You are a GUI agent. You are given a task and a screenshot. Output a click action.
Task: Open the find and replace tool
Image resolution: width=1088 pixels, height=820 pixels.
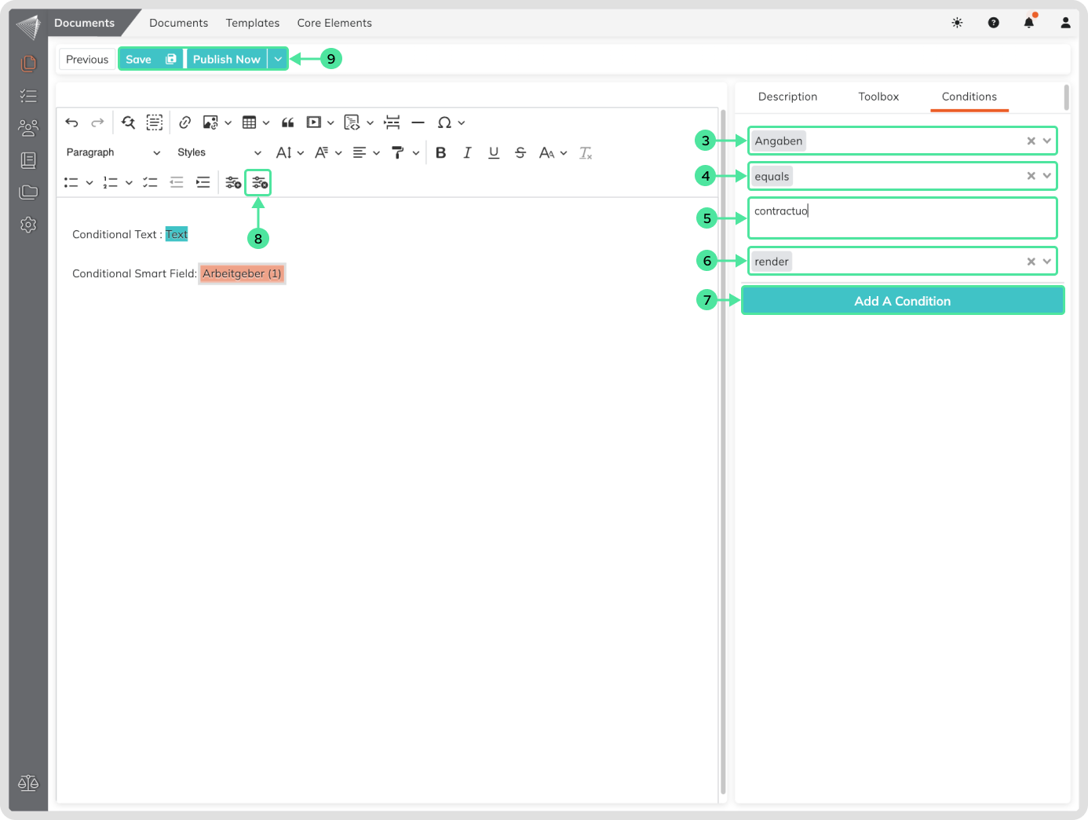click(129, 123)
